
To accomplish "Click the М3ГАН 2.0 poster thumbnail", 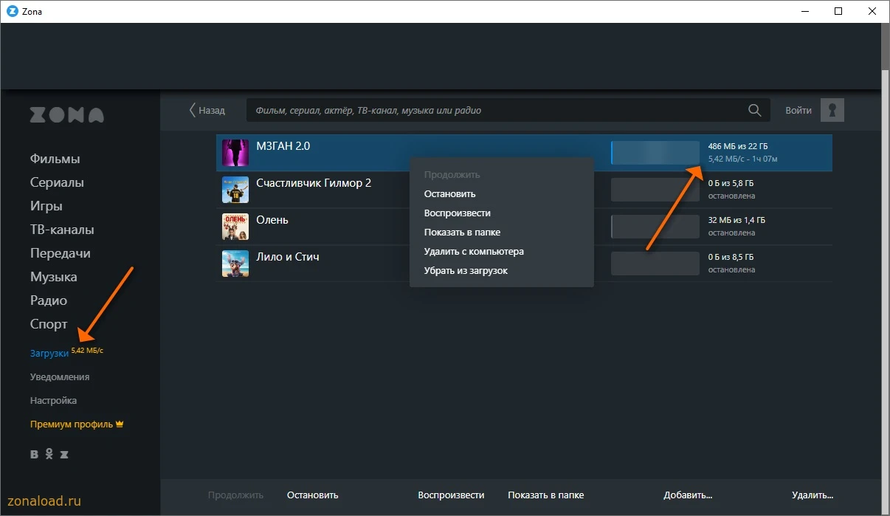I will 235,153.
